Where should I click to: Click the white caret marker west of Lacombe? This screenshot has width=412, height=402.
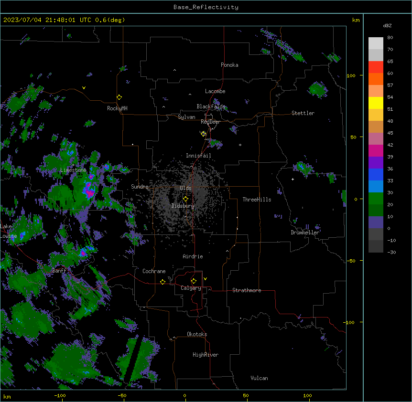click(190, 95)
